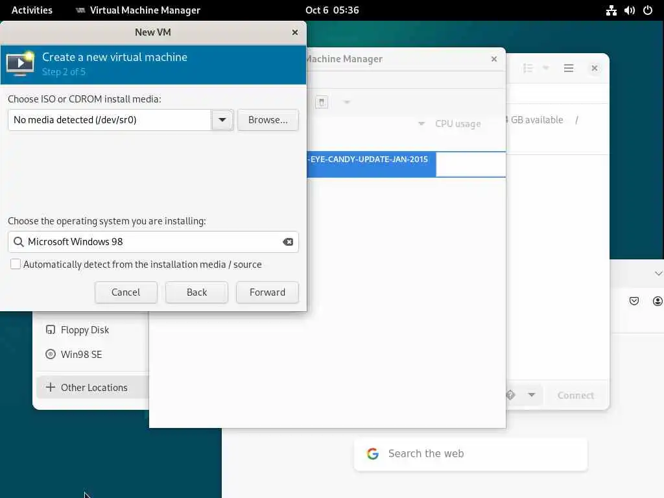
Task: Click the Win98 SE disc icon
Action: coord(51,354)
